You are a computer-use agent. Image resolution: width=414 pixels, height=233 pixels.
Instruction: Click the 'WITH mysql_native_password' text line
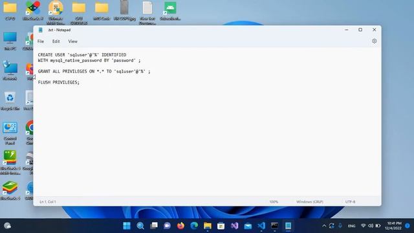click(89, 60)
